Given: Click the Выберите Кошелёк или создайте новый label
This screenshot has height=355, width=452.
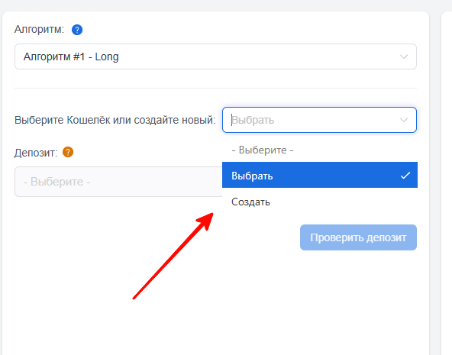Looking at the screenshot, I should 115,120.
